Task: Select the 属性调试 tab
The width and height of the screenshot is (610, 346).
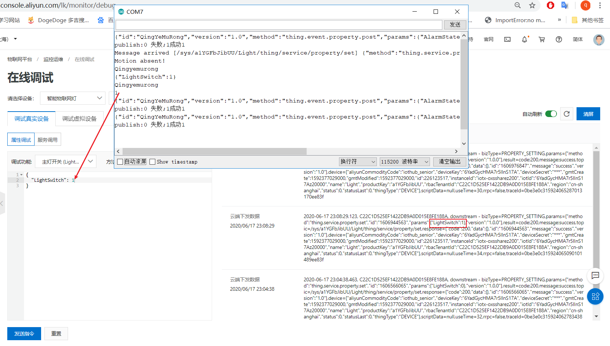Action: pos(21,140)
